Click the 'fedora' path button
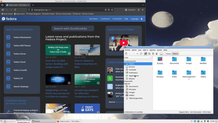The image size is (218, 123). click(175, 54)
